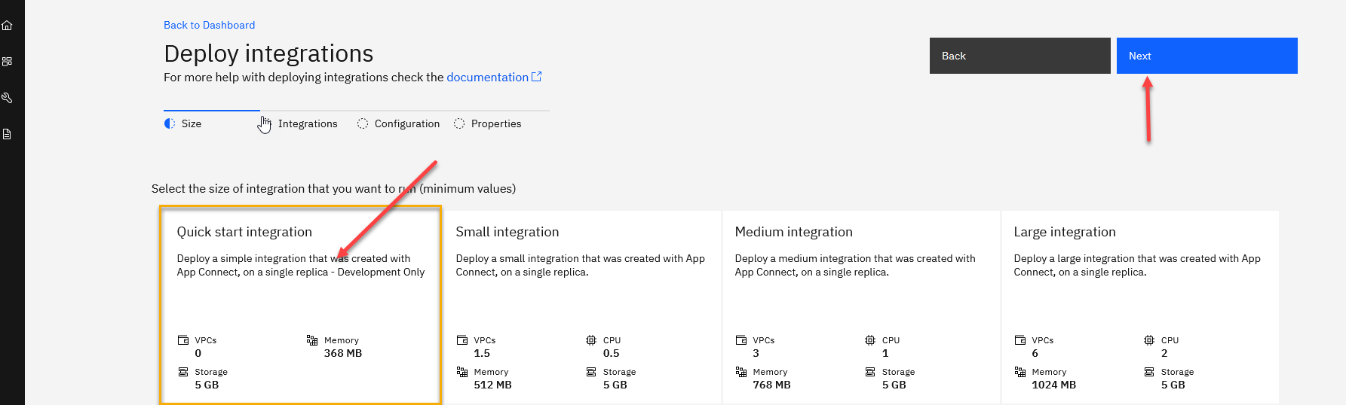1346x405 pixels.
Task: Click the CPU icon in Small integration tile
Action: point(591,340)
